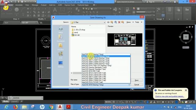Toggle polar tracking in status bar
The height and width of the screenshot is (110, 196).
pyautogui.click(x=126, y=102)
